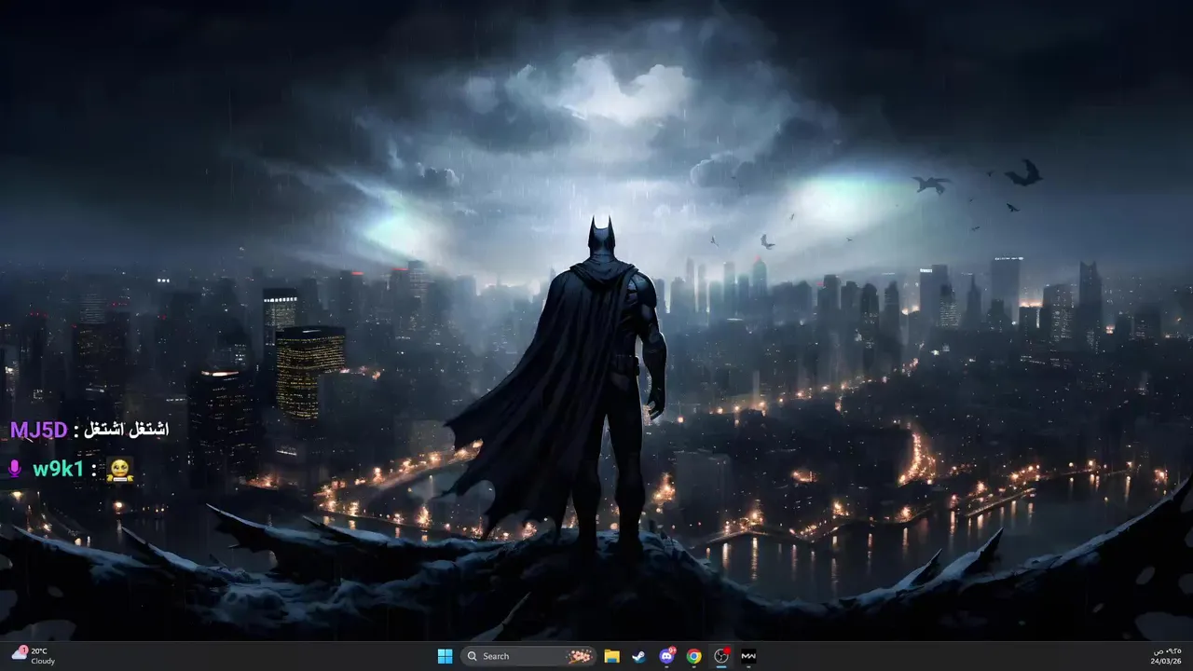Open the Windows Start menu

pyautogui.click(x=445, y=656)
